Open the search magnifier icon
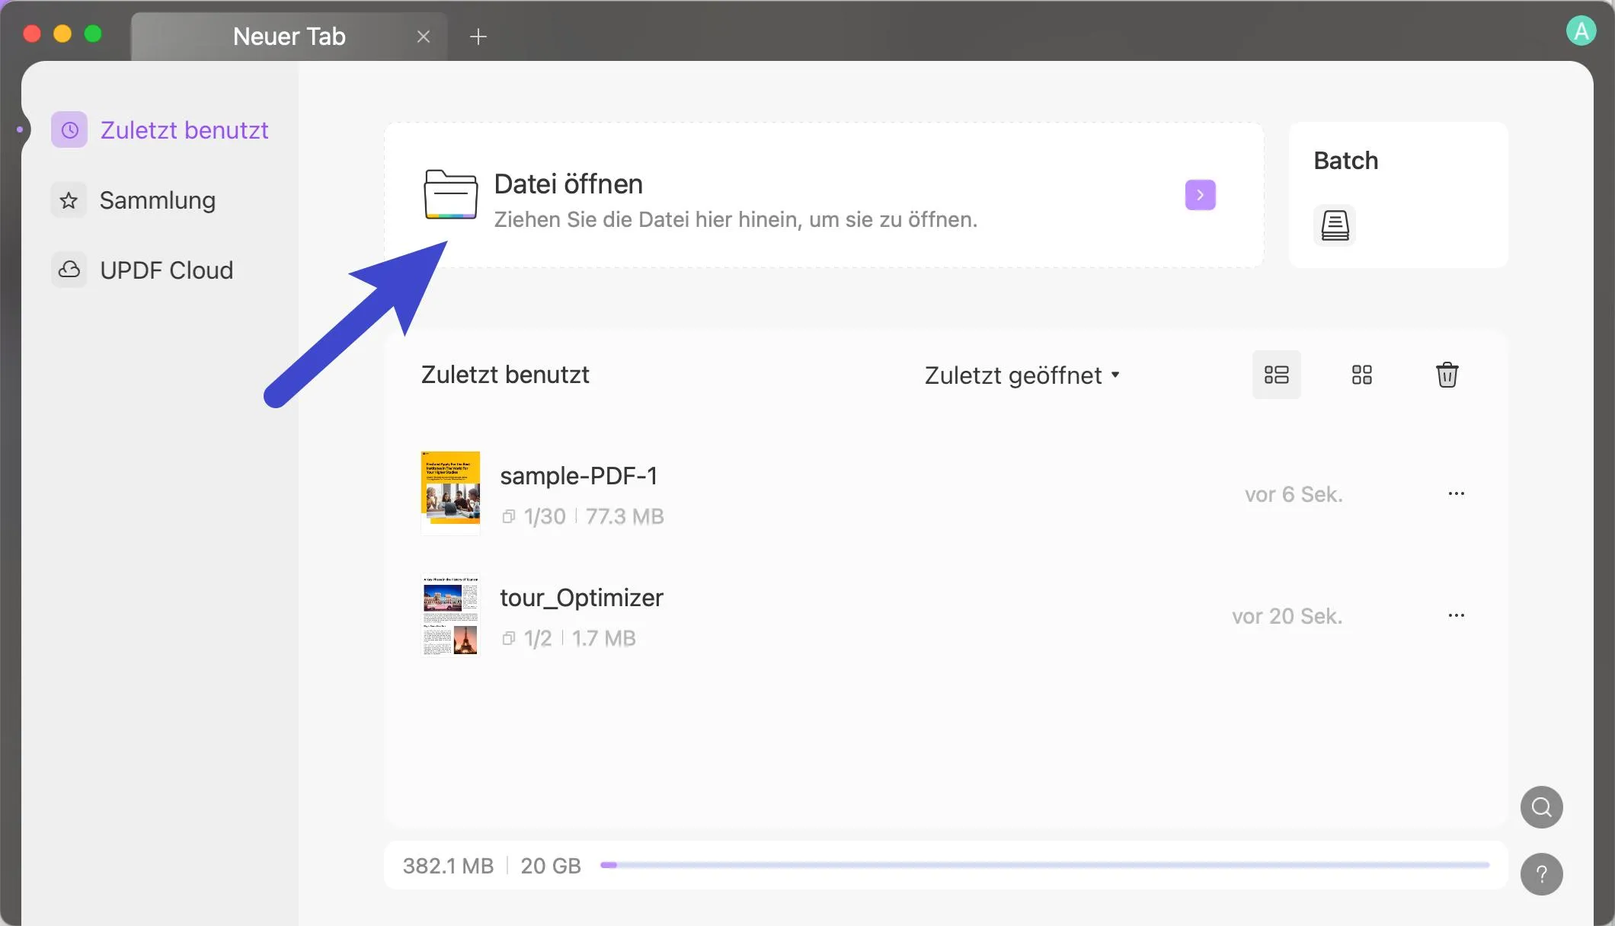The image size is (1615, 926). click(x=1541, y=806)
